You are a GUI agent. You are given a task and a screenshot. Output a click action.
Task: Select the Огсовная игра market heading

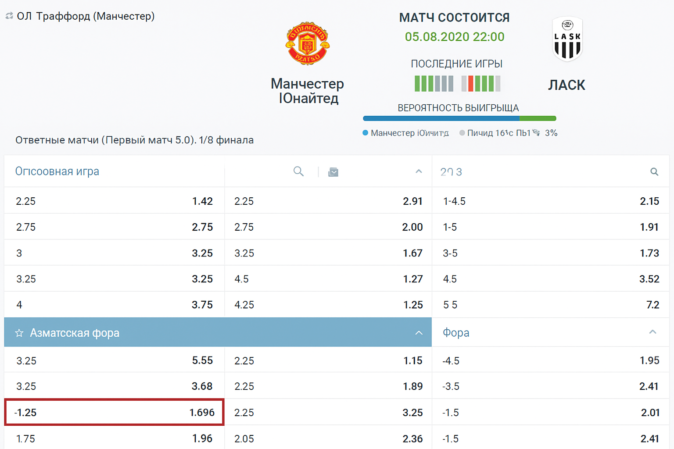tap(57, 171)
